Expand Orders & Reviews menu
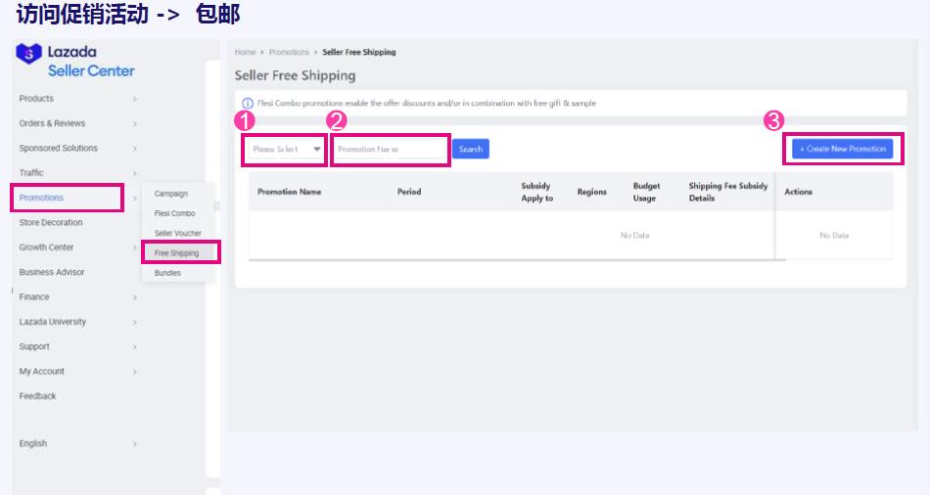 pos(53,123)
